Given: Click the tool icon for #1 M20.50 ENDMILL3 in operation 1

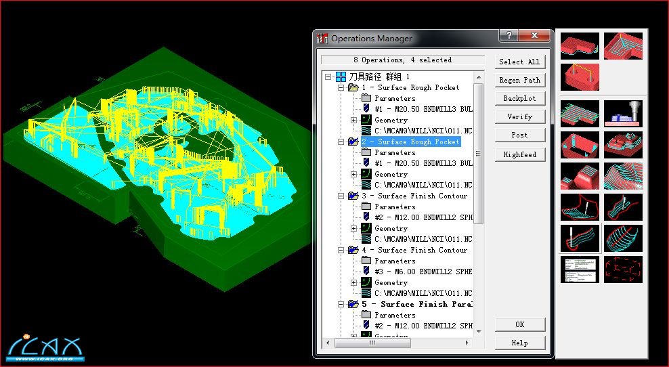Looking at the screenshot, I should 366,109.
